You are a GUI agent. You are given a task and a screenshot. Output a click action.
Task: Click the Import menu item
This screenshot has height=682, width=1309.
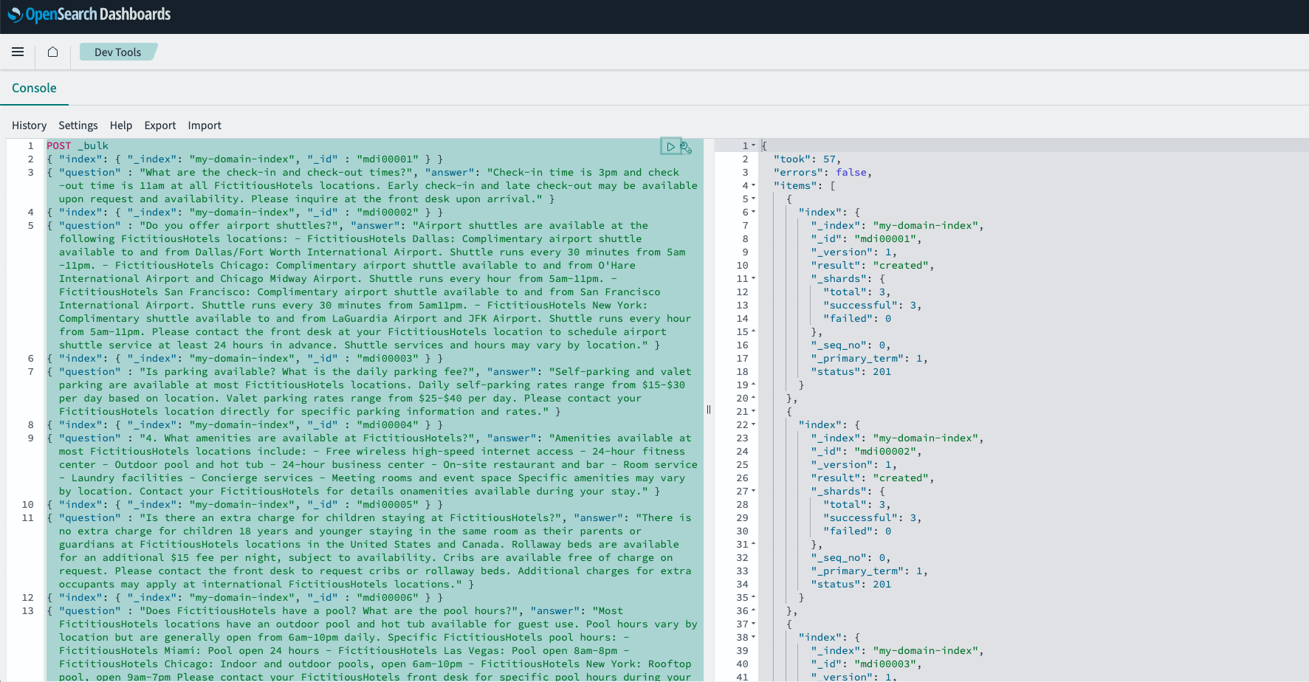(x=205, y=125)
